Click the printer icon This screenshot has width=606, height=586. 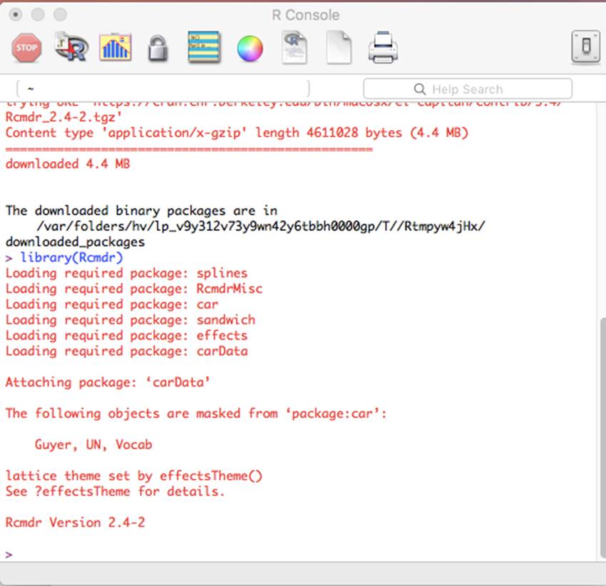tap(382, 48)
